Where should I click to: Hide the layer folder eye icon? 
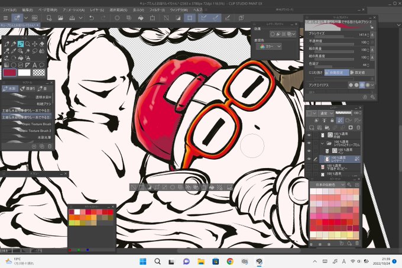pyautogui.click(x=309, y=143)
